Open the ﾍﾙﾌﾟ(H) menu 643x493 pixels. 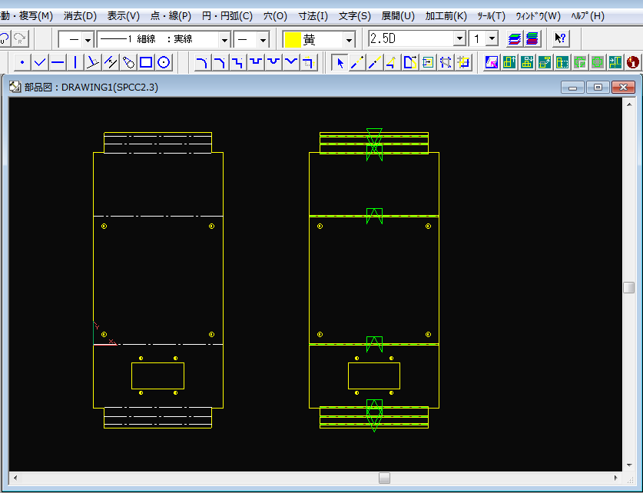[x=588, y=16]
